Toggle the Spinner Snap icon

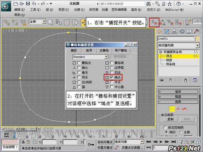coord(178,22)
